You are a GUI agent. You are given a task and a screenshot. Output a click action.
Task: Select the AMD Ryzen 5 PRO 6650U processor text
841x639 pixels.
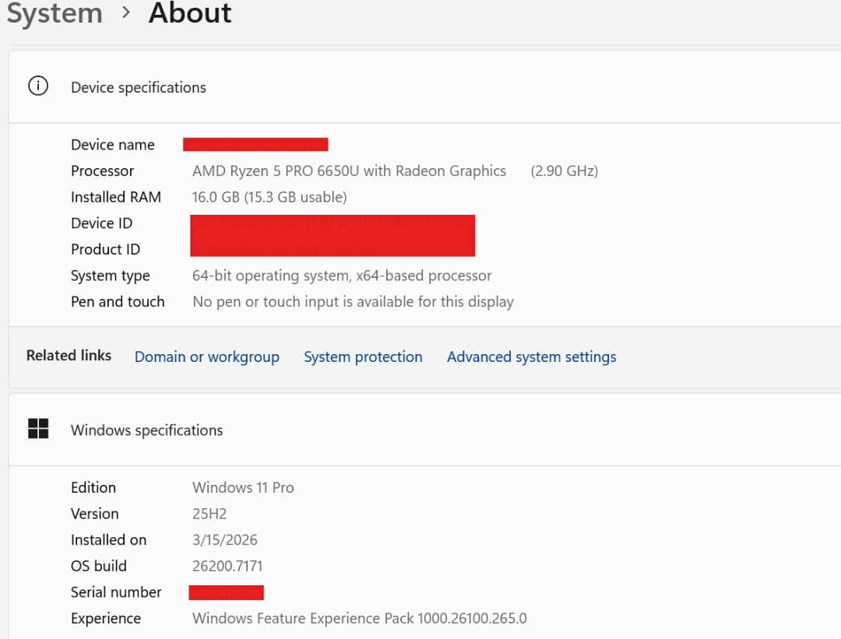(349, 171)
